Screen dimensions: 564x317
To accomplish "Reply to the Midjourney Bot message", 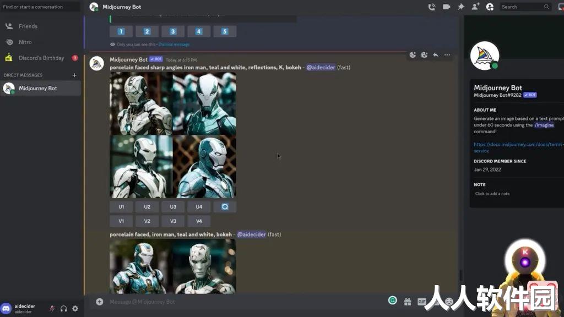I will (436, 55).
